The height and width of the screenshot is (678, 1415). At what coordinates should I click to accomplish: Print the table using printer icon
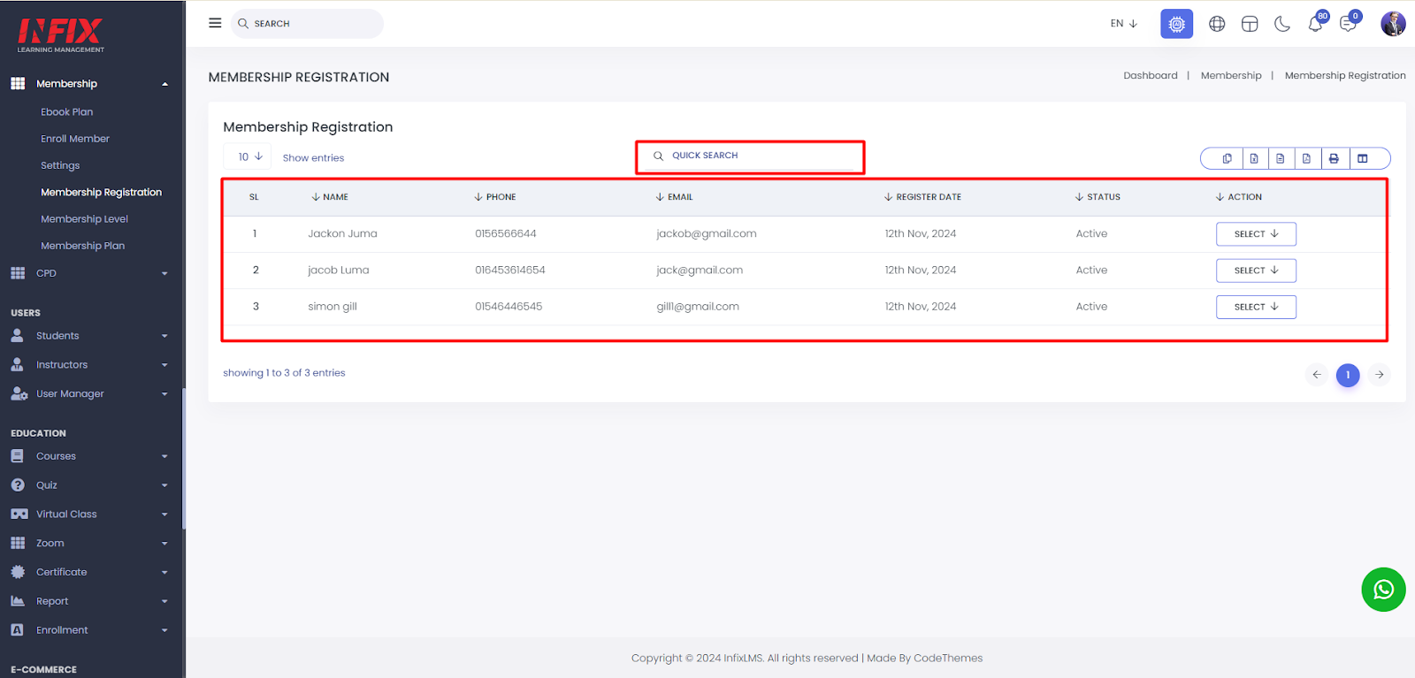coord(1334,158)
